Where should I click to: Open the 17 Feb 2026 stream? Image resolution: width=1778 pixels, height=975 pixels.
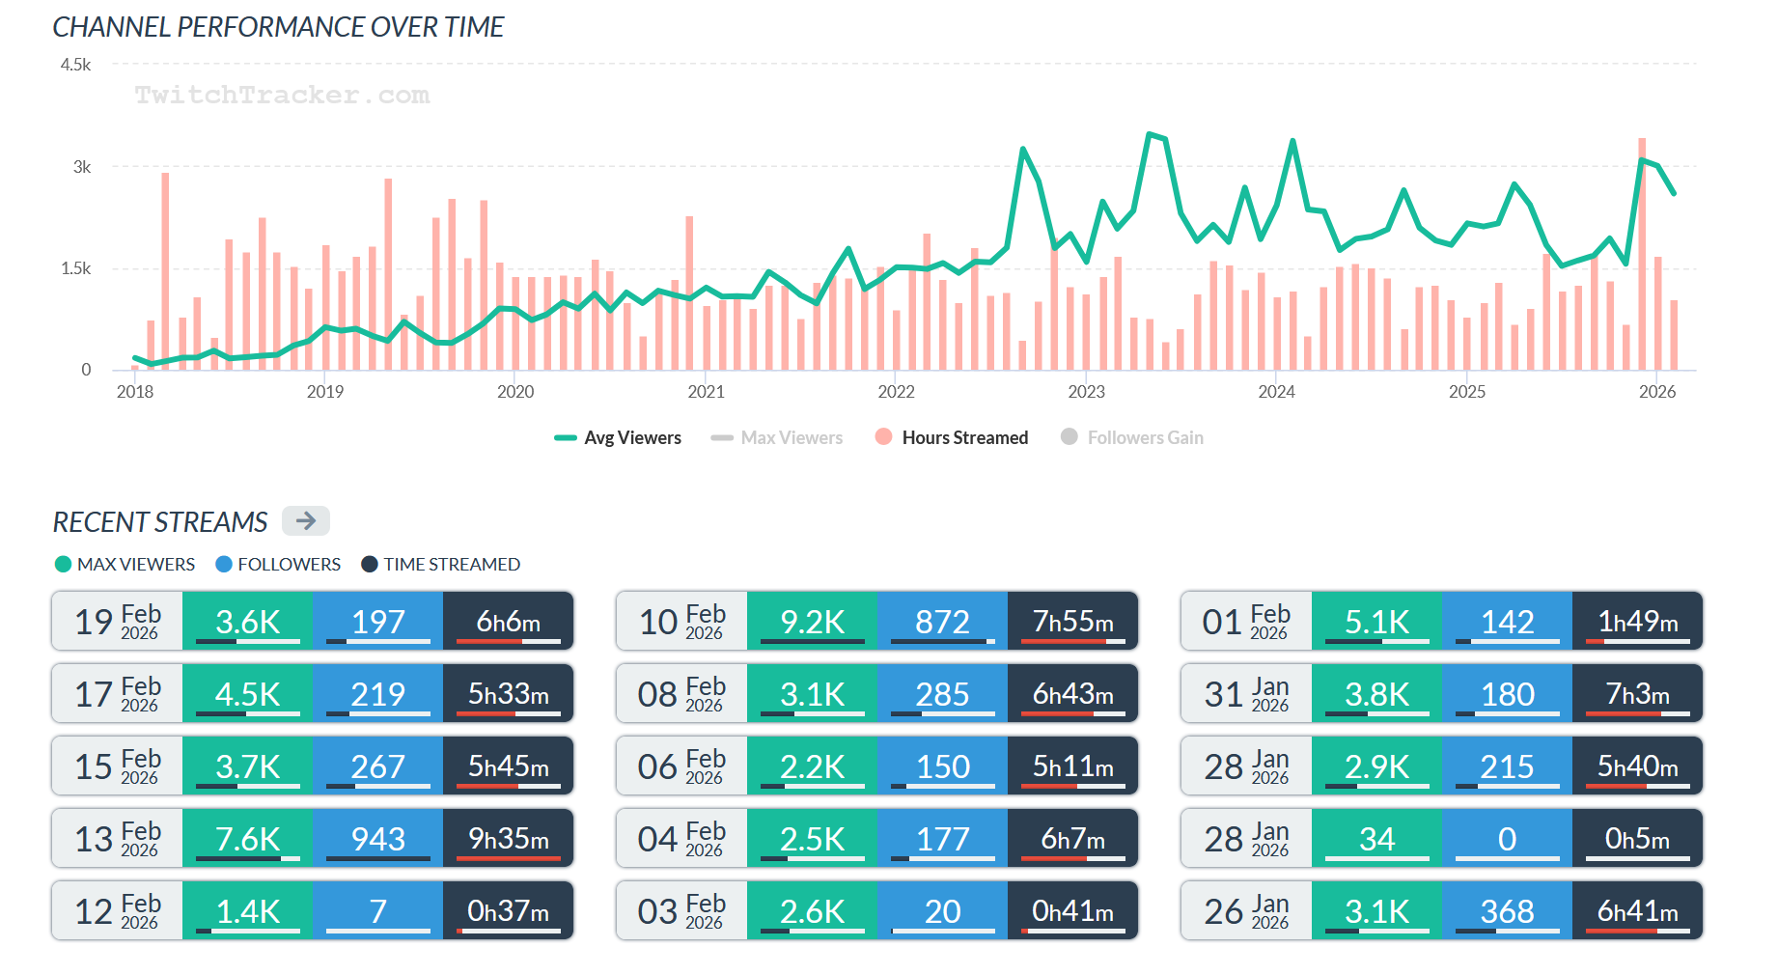point(313,693)
